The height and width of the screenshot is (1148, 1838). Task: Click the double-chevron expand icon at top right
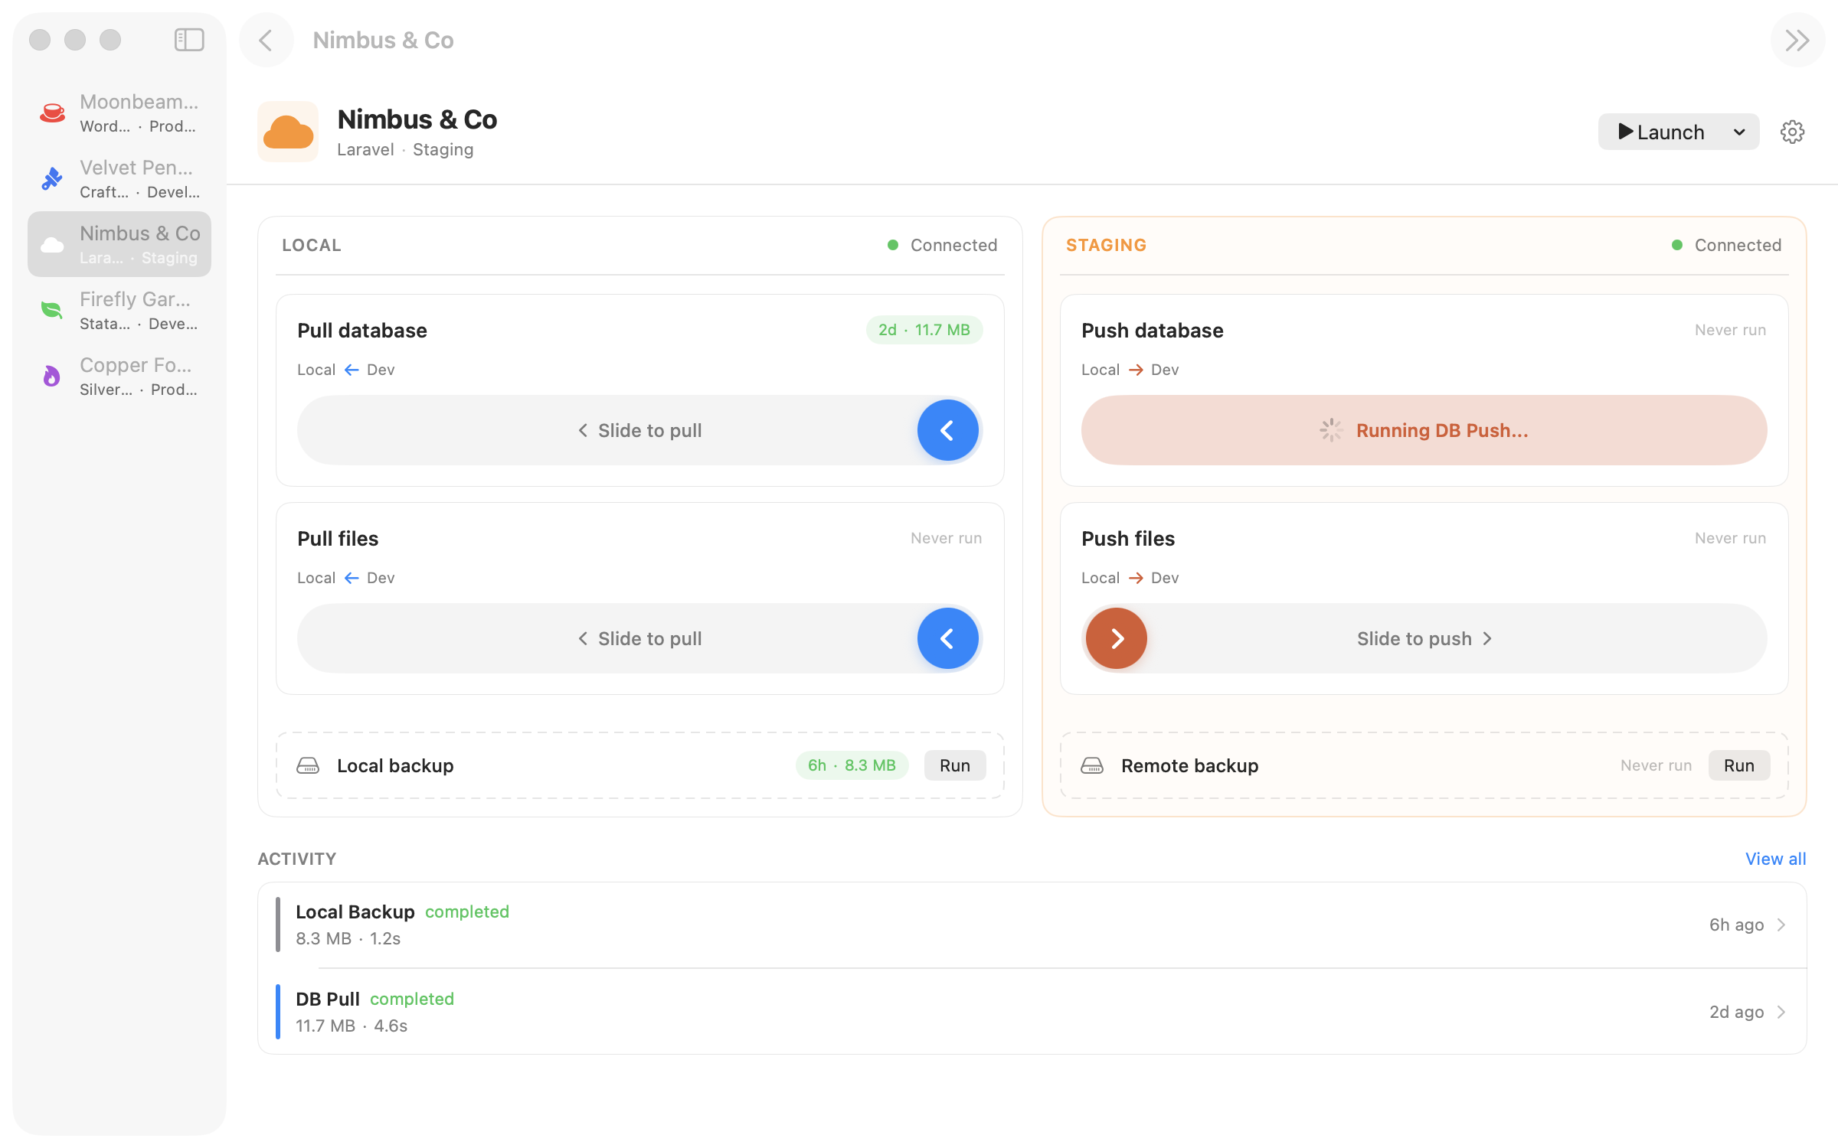(x=1797, y=40)
